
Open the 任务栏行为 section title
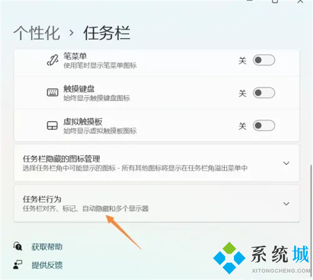(x=42, y=199)
